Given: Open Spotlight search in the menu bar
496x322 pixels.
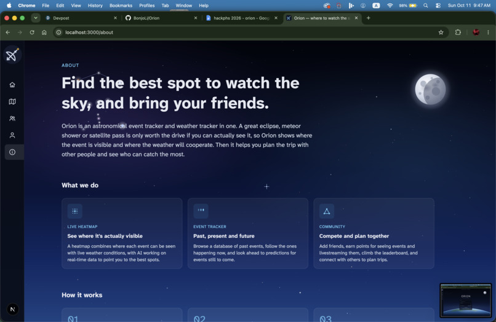Looking at the screenshot, I should pos(426,6).
